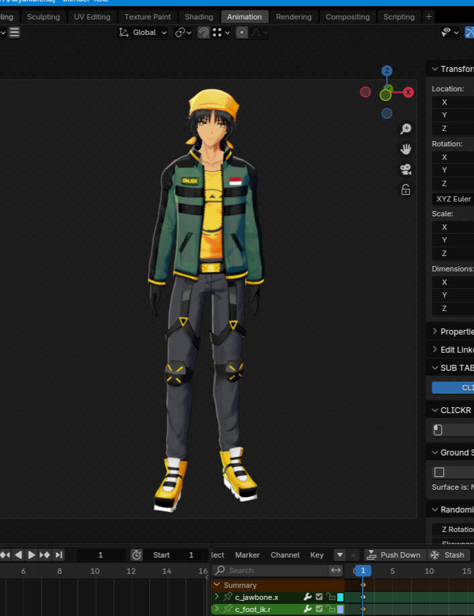Toggle lock on c_foot_ik.r channel
The image size is (474, 616).
[330, 609]
